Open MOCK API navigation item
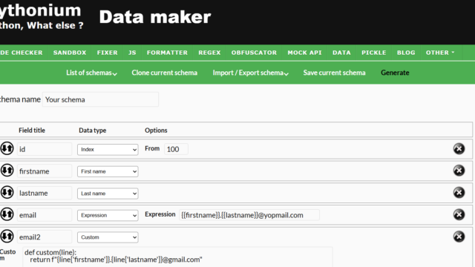The width and height of the screenshot is (475, 267). [304, 53]
